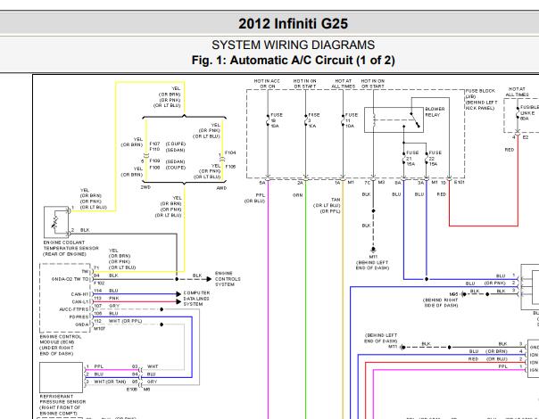This screenshot has height=419, width=539.
Task: Click the "CAN-L" pin label
Action: pyautogui.click(x=80, y=302)
